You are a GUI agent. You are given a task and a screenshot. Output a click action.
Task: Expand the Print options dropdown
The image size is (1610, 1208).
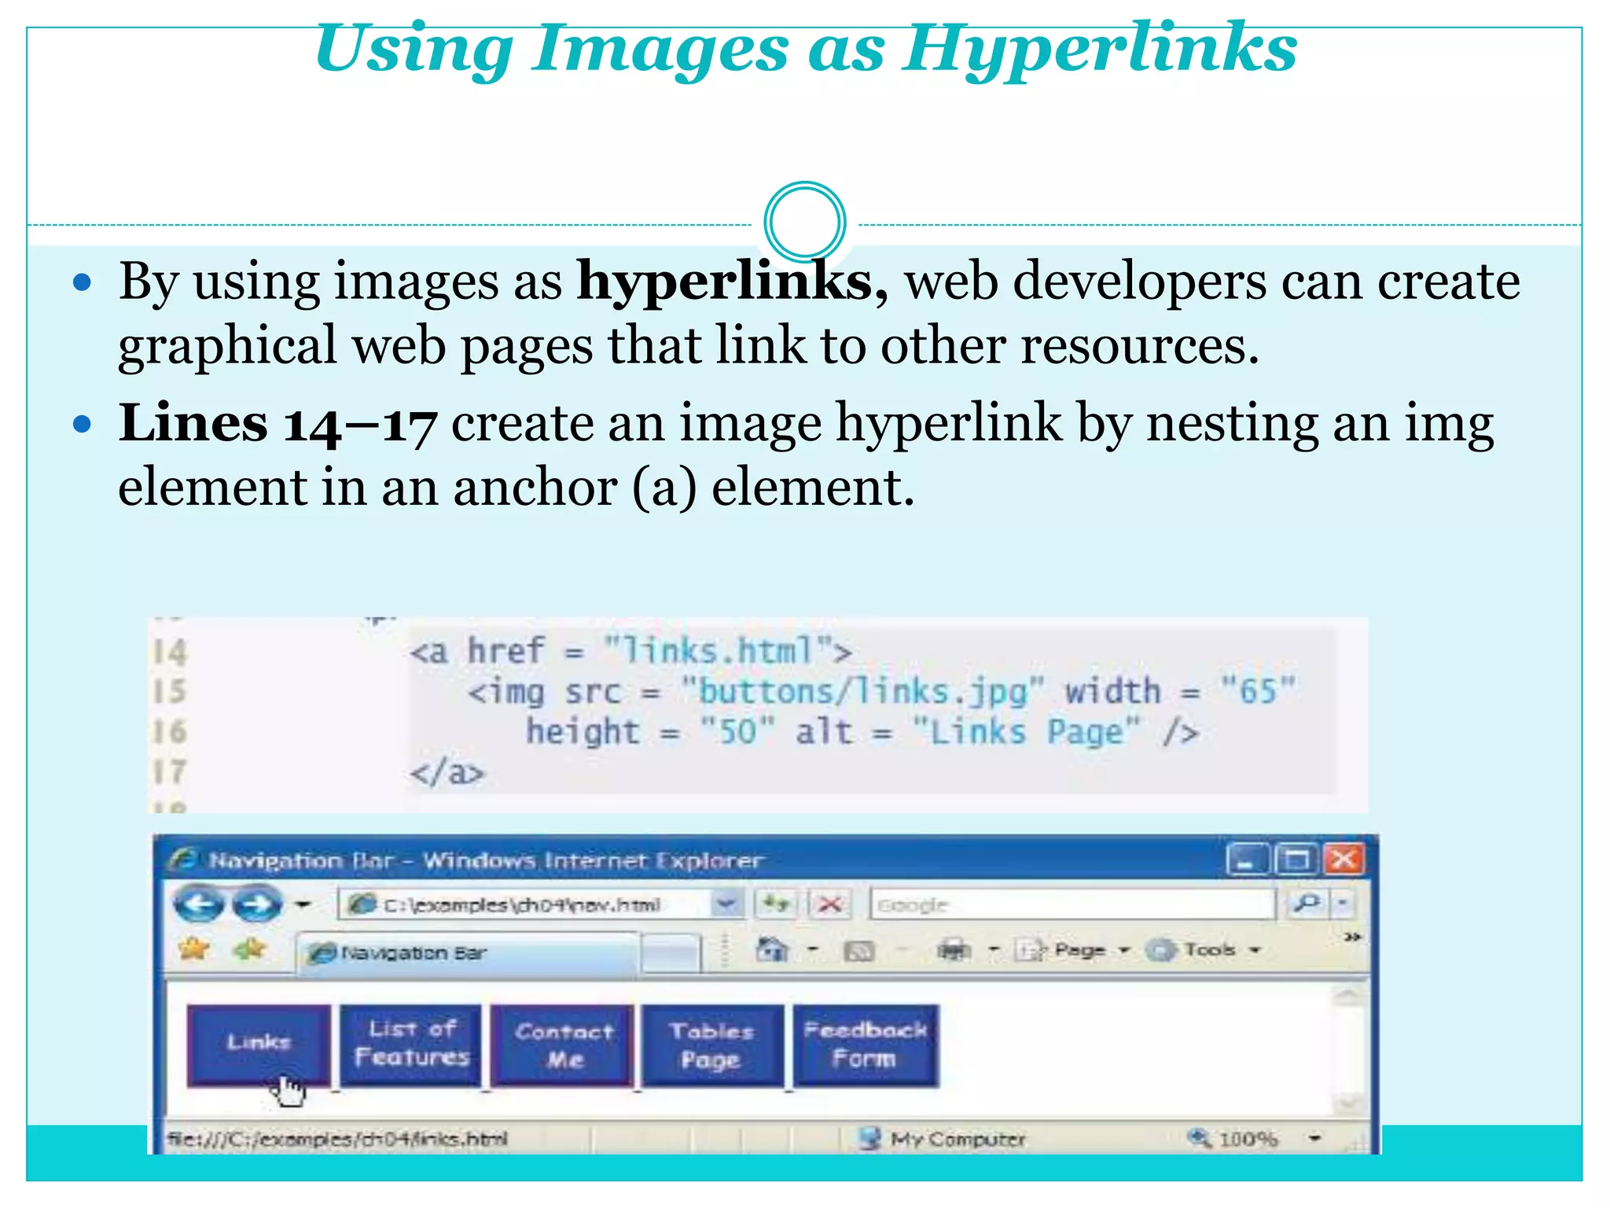(x=994, y=950)
